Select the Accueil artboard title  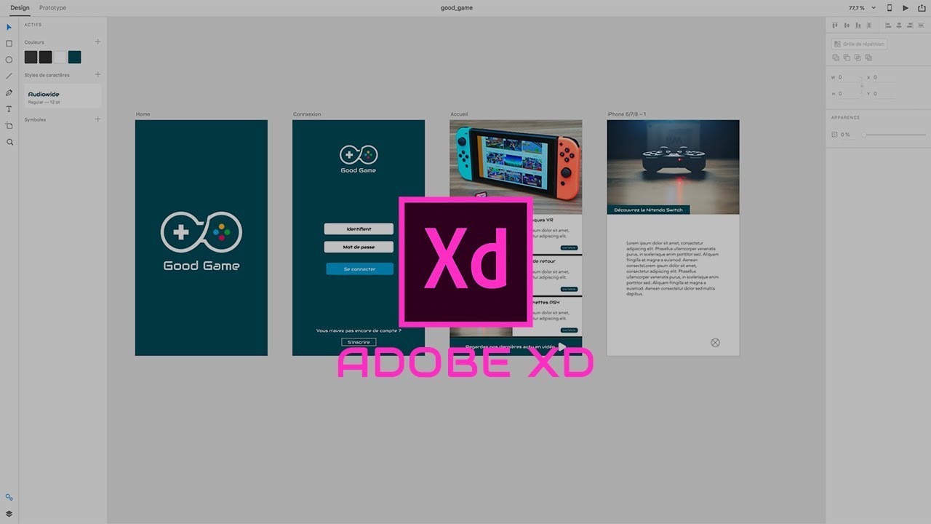(x=459, y=114)
